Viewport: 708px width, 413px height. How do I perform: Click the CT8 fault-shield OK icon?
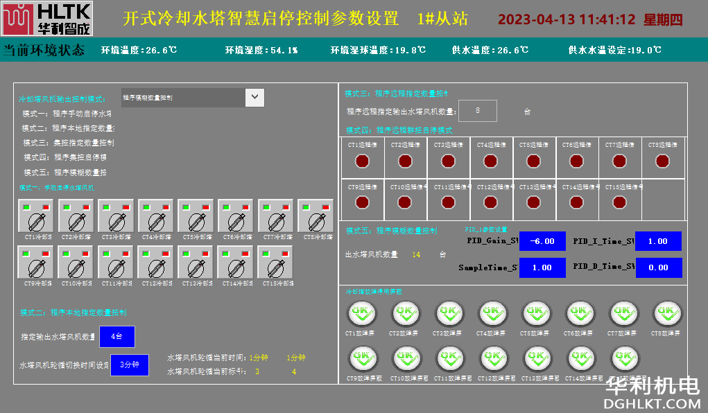[x=666, y=314]
